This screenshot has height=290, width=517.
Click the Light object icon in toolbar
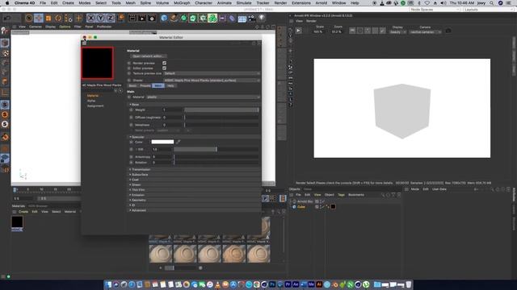[262, 19]
